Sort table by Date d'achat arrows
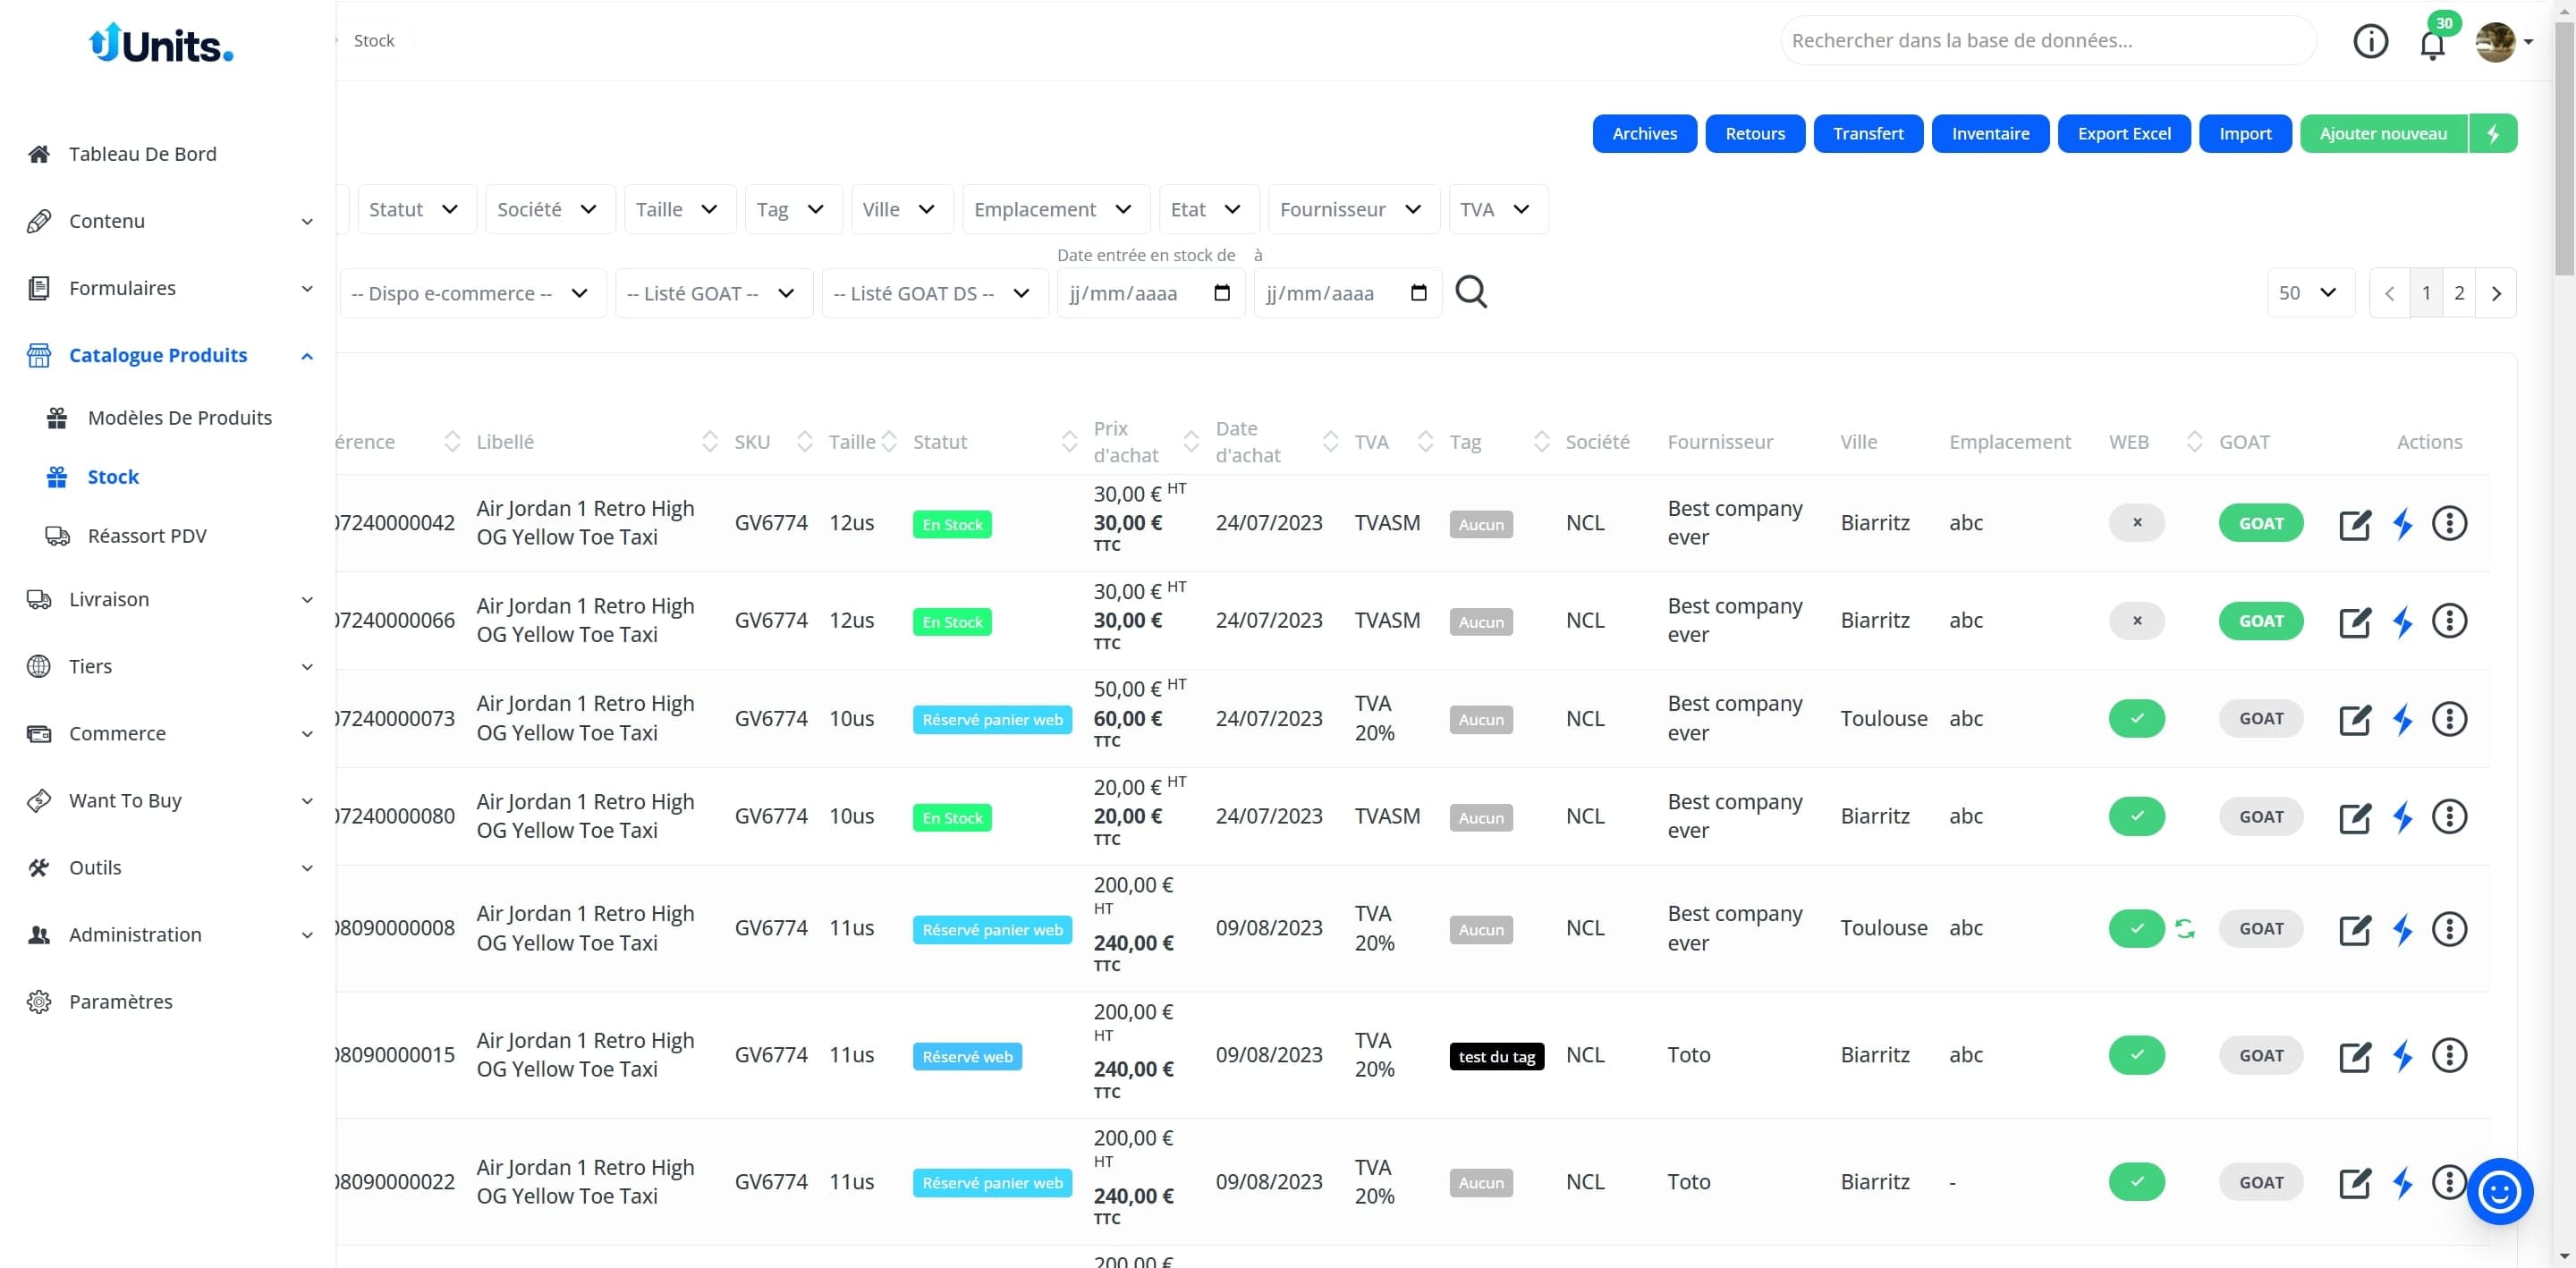The image size is (2576, 1268). coord(1330,442)
